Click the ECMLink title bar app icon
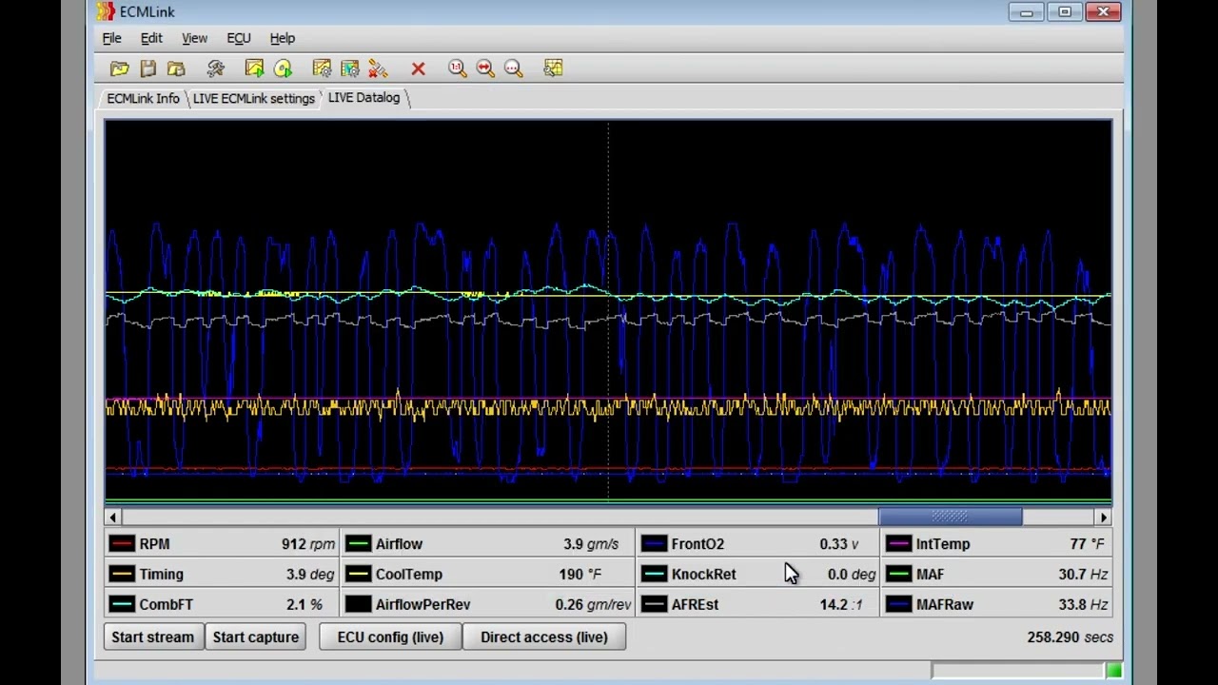1218x685 pixels. point(106,11)
